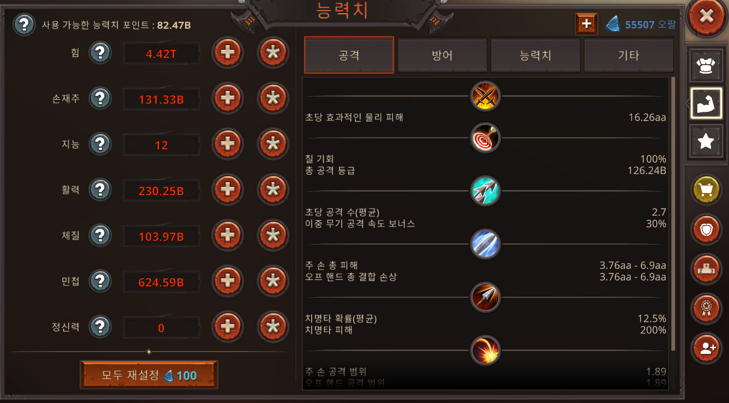The height and width of the screenshot is (403, 729).
Task: Open the equipment armor sidebar icon
Action: (705, 66)
